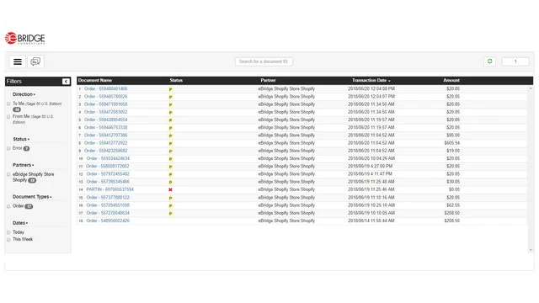Collapse the Status filter group

coord(21,139)
